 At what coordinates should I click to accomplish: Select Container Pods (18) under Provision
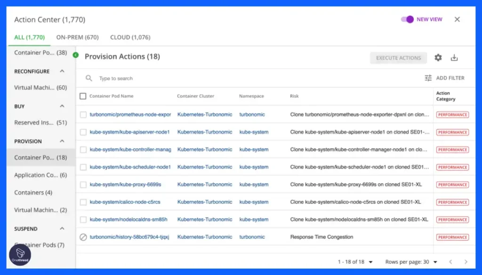coord(40,157)
